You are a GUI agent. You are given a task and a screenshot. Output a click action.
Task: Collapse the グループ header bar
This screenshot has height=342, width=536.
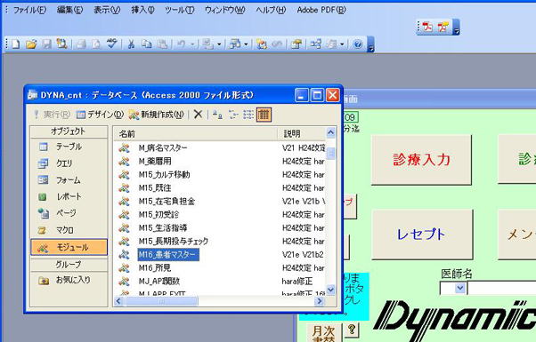click(x=69, y=265)
